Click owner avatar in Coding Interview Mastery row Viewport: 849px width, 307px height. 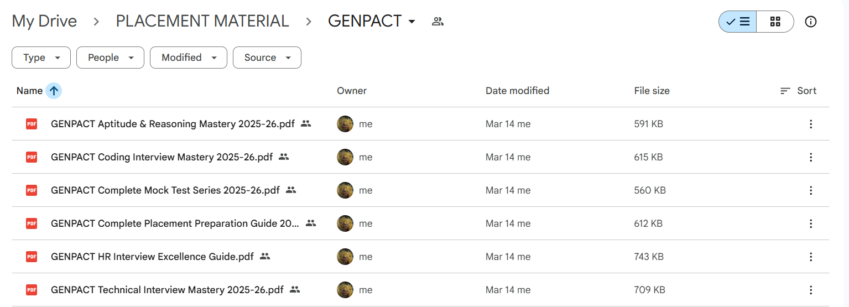click(345, 157)
